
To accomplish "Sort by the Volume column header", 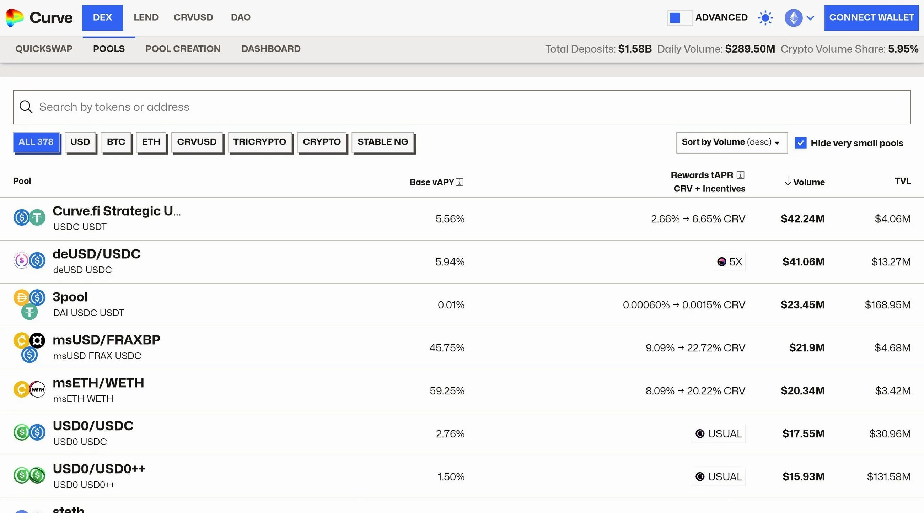I will [x=808, y=182].
